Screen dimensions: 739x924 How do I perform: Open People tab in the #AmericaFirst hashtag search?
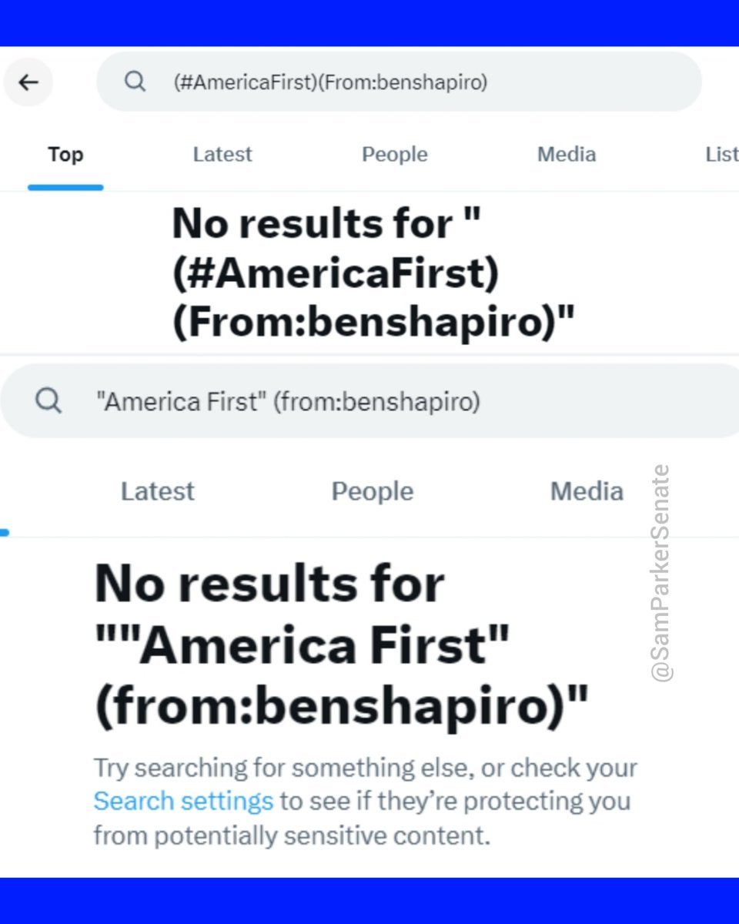[x=394, y=155]
